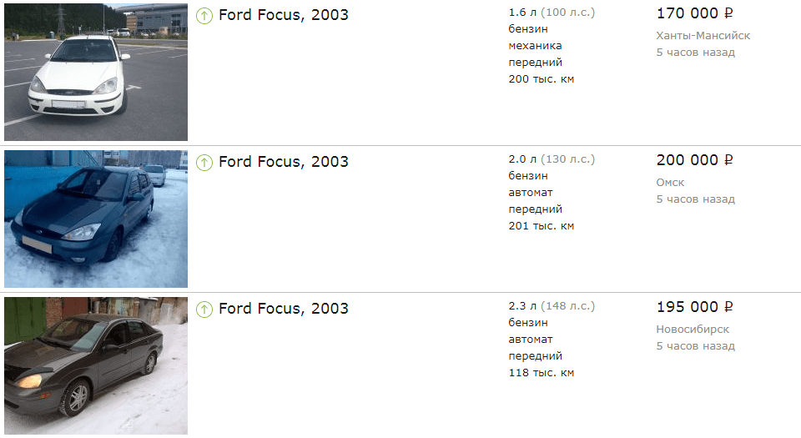Click the 2.0 л (130 л.с.) engine spec

tap(552, 159)
